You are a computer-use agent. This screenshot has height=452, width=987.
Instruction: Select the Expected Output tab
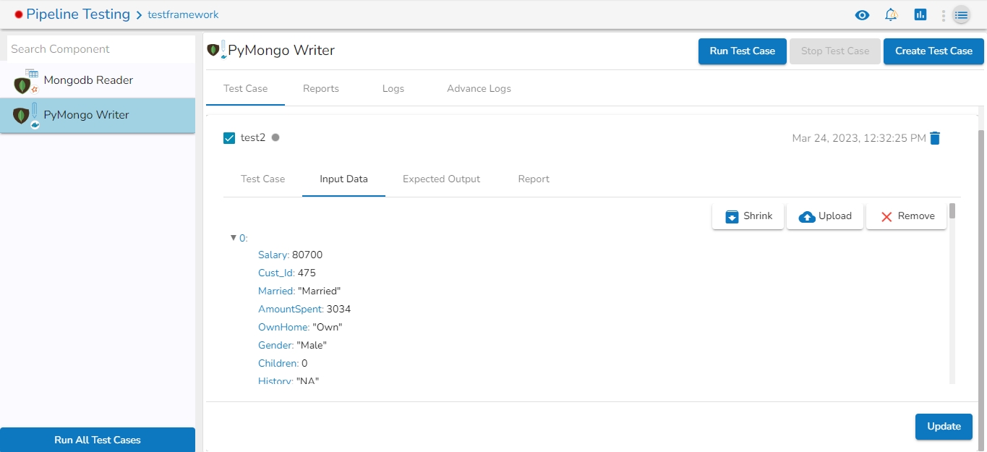pos(441,179)
